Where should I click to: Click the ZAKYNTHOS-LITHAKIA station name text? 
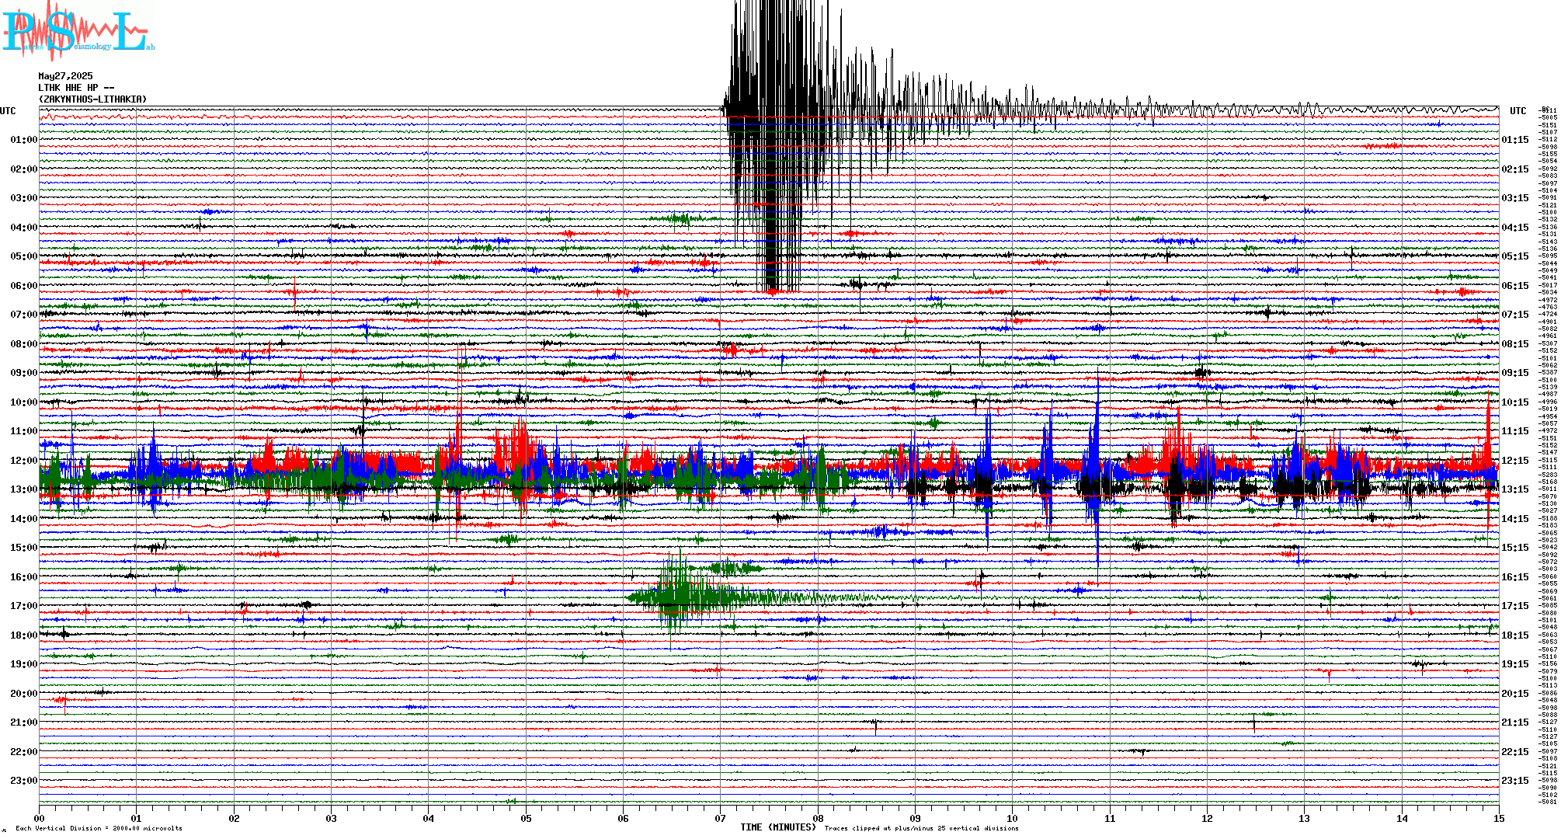[92, 99]
